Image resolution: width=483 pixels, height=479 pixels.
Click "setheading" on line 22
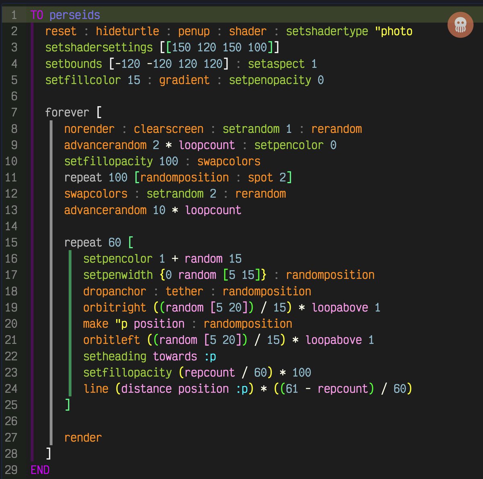click(x=115, y=356)
